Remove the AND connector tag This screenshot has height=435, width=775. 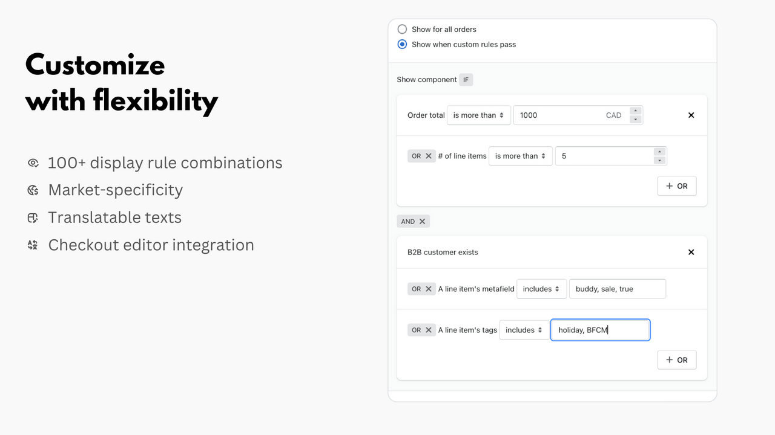pos(422,221)
